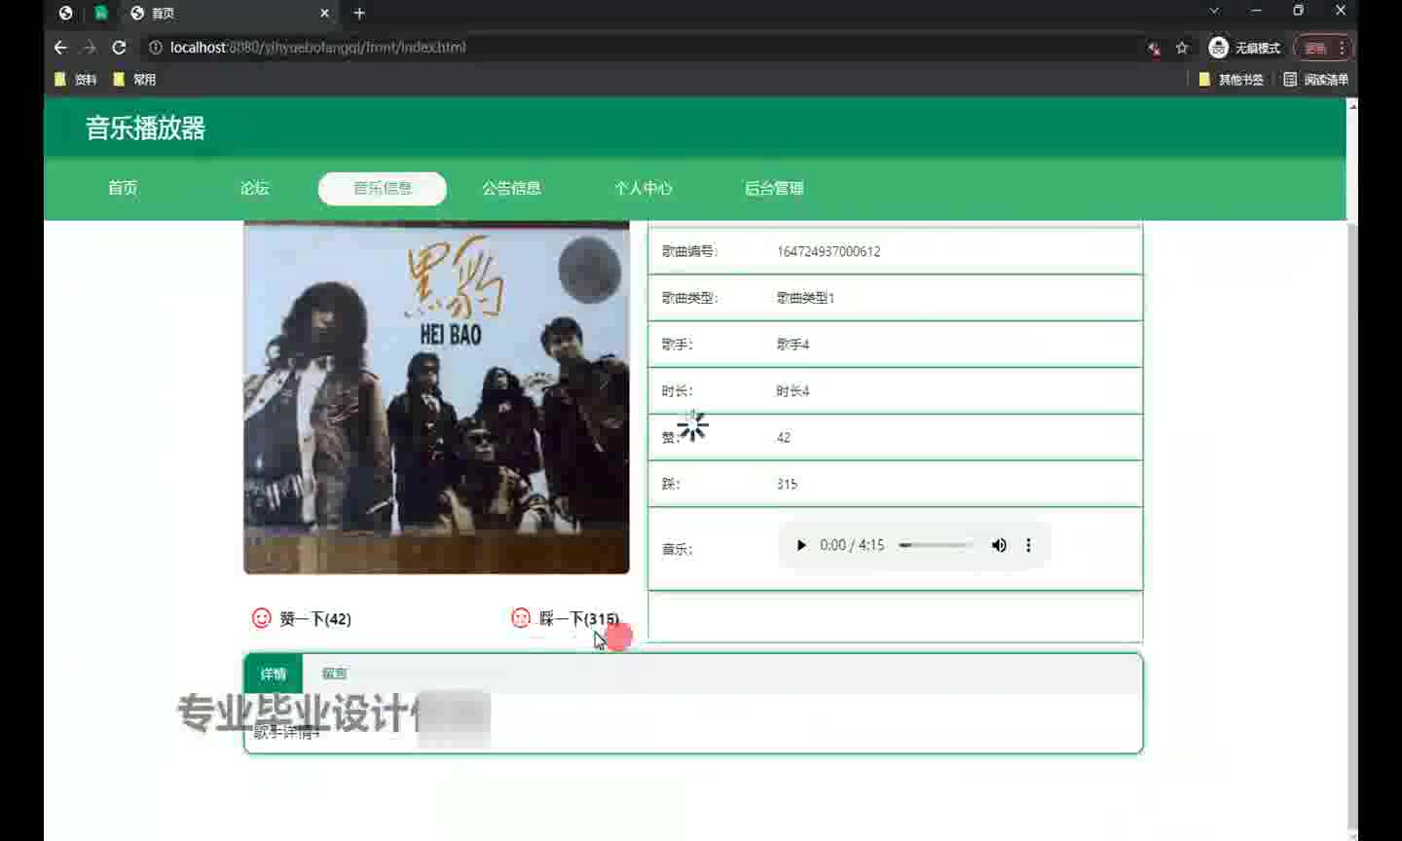Minimize the browser window
1402x841 pixels.
click(x=1256, y=11)
